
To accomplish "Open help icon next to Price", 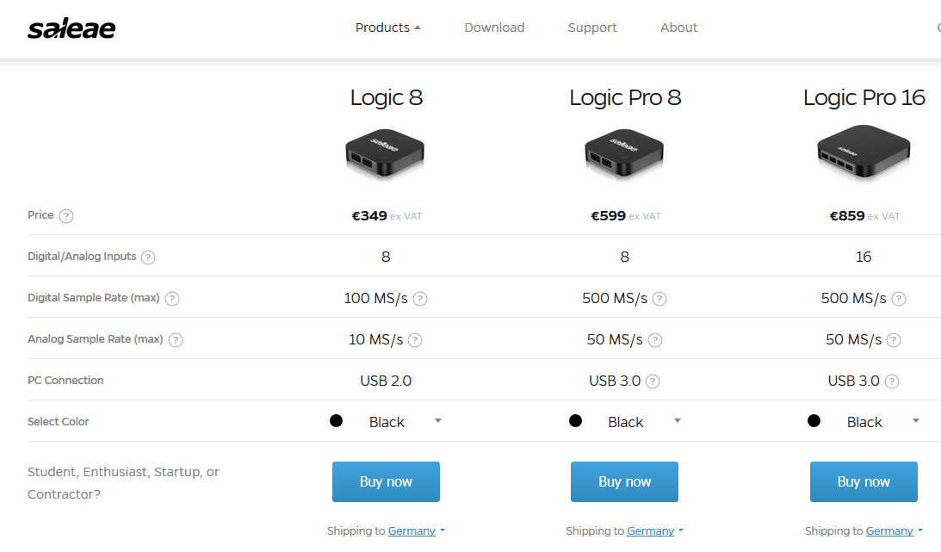I will tap(66, 216).
